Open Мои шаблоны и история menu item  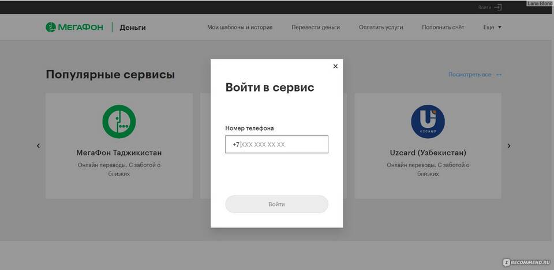pyautogui.click(x=239, y=27)
